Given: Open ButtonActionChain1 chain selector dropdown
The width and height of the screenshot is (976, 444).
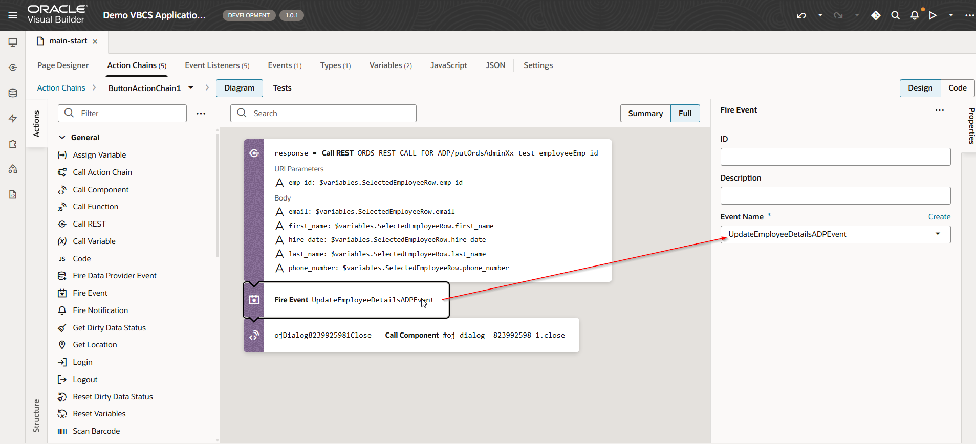Looking at the screenshot, I should coord(191,88).
